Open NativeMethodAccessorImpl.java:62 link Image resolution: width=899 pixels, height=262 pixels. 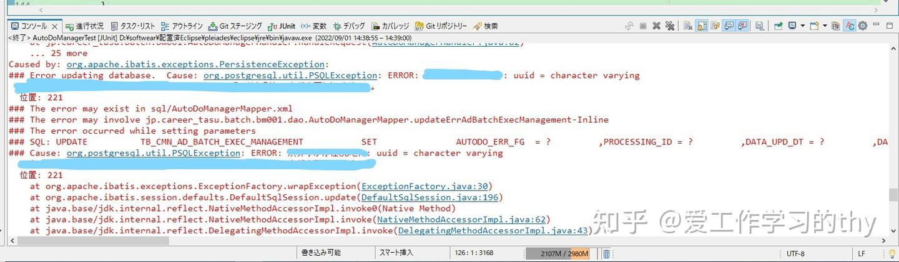(461, 220)
